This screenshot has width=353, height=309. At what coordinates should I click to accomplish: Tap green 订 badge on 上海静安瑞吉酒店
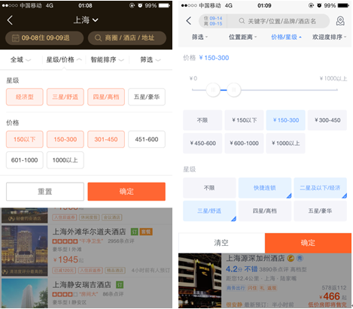120,285
